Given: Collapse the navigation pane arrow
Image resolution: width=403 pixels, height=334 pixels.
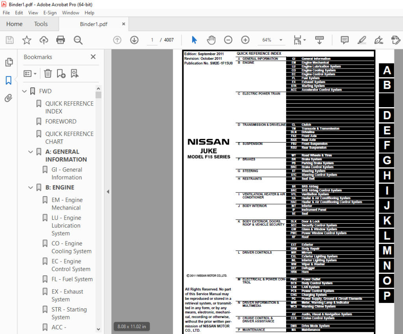Looking at the screenshot, I should [108, 192].
